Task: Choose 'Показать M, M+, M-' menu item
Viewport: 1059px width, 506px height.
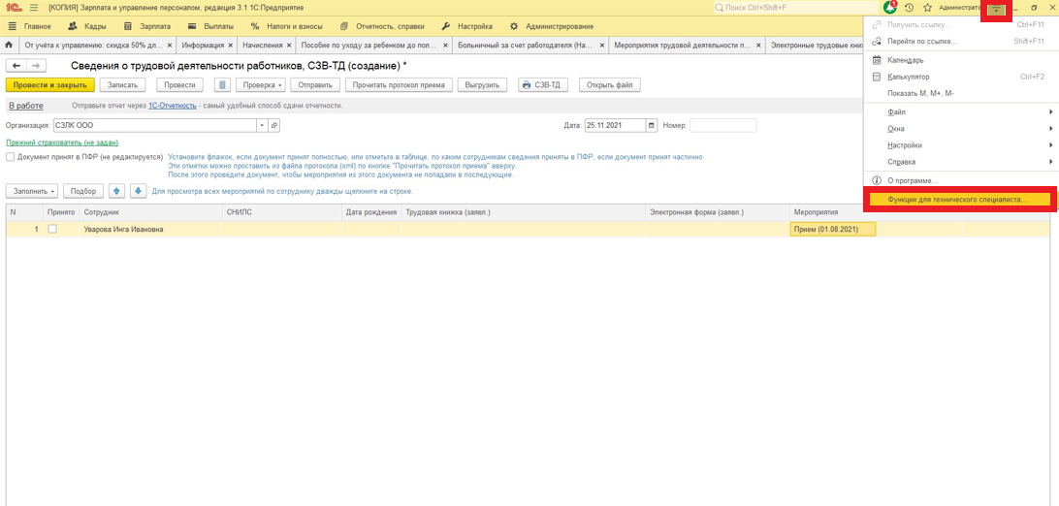Action: (960, 93)
